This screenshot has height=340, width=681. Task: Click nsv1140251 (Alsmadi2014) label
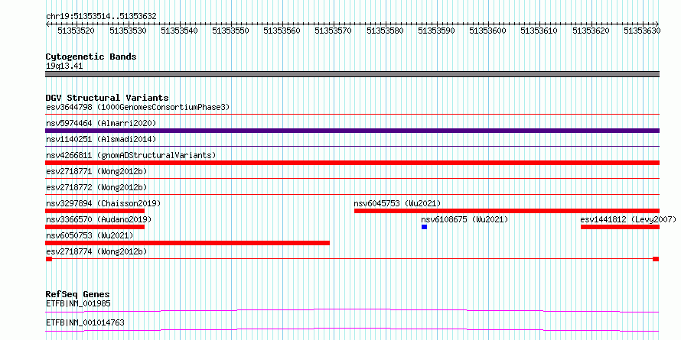[x=101, y=139]
